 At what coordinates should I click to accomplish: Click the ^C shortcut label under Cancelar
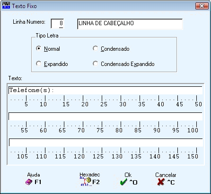(171, 182)
